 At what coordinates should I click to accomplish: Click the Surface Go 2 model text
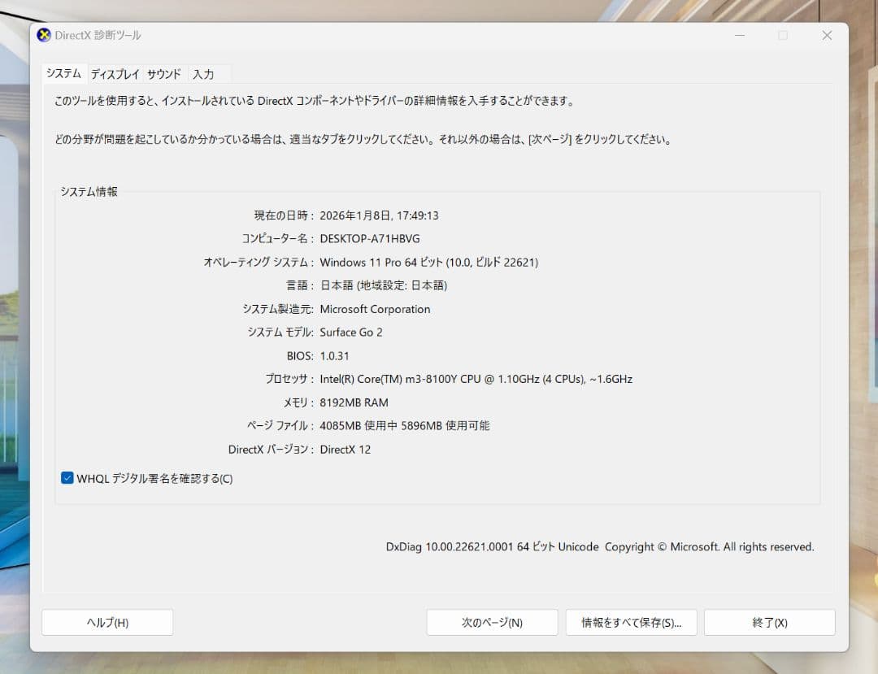tap(351, 332)
